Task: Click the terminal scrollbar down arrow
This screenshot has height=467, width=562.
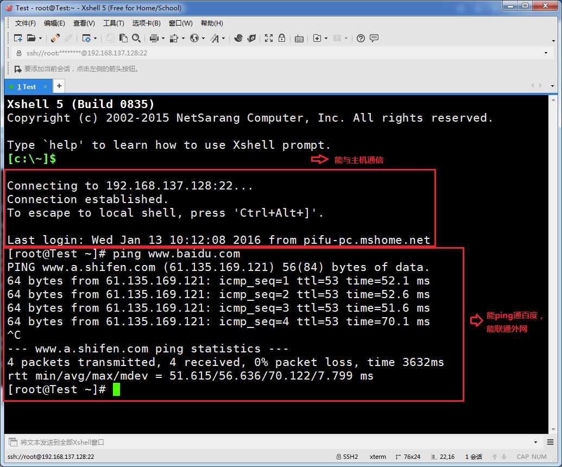Action: (x=553, y=430)
